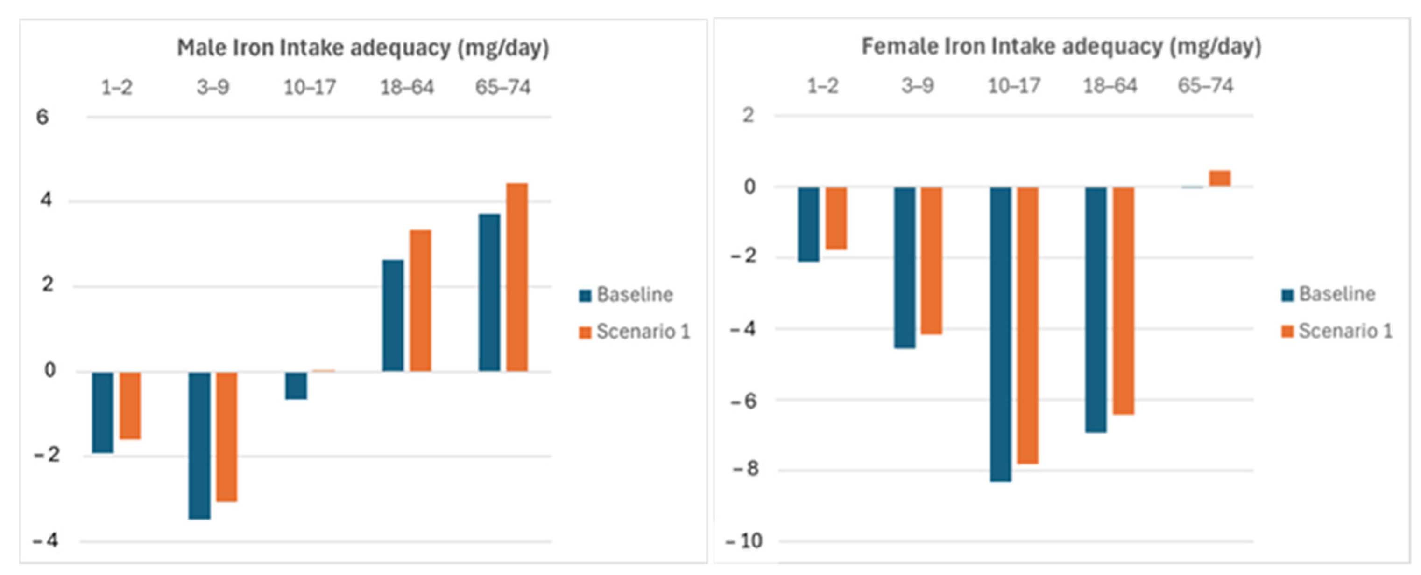Click the Scenario 1 legend swatch in female chart
The width and height of the screenshot is (1421, 575).
point(1287,332)
